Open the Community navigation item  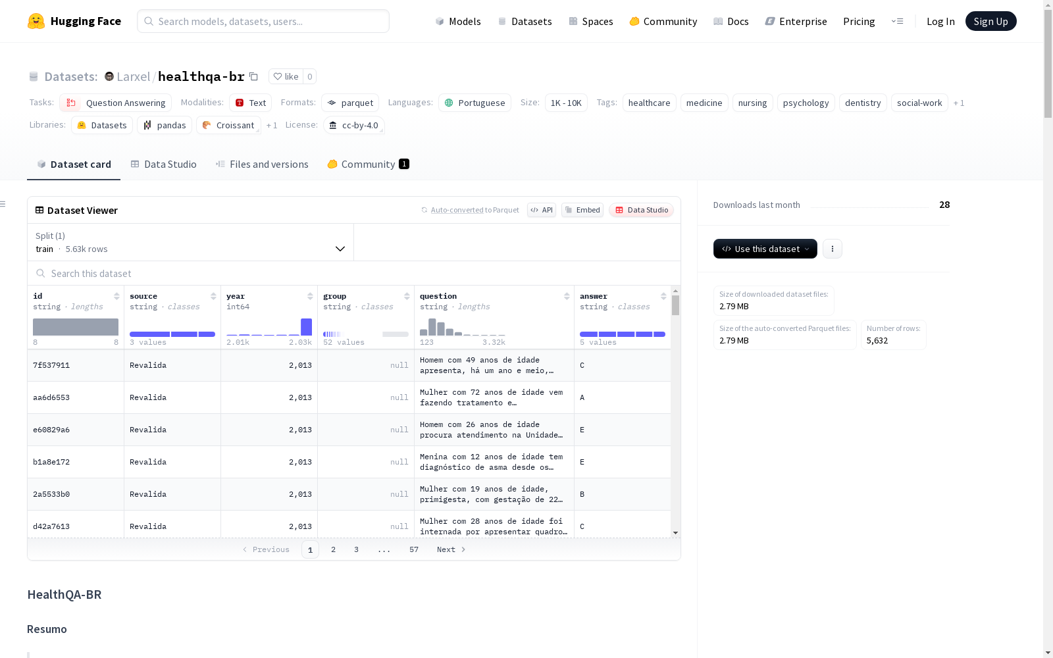pyautogui.click(x=663, y=21)
